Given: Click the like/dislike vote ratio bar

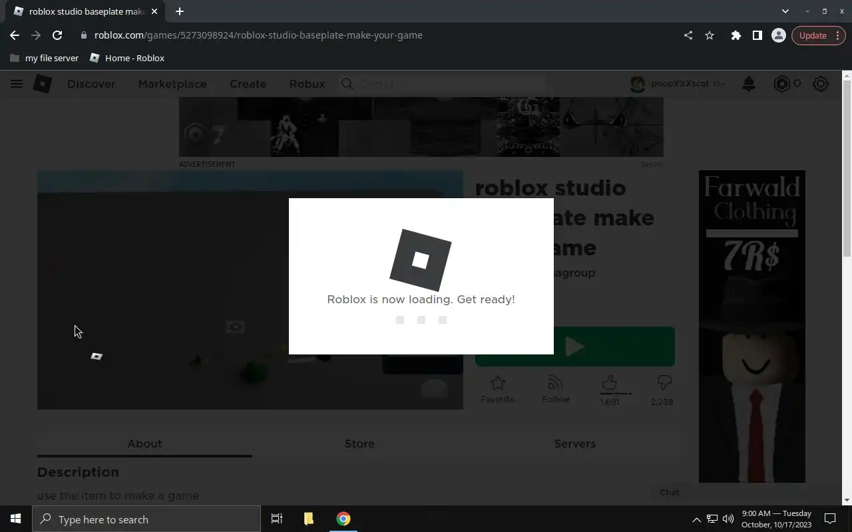Looking at the screenshot, I should pos(616,394).
